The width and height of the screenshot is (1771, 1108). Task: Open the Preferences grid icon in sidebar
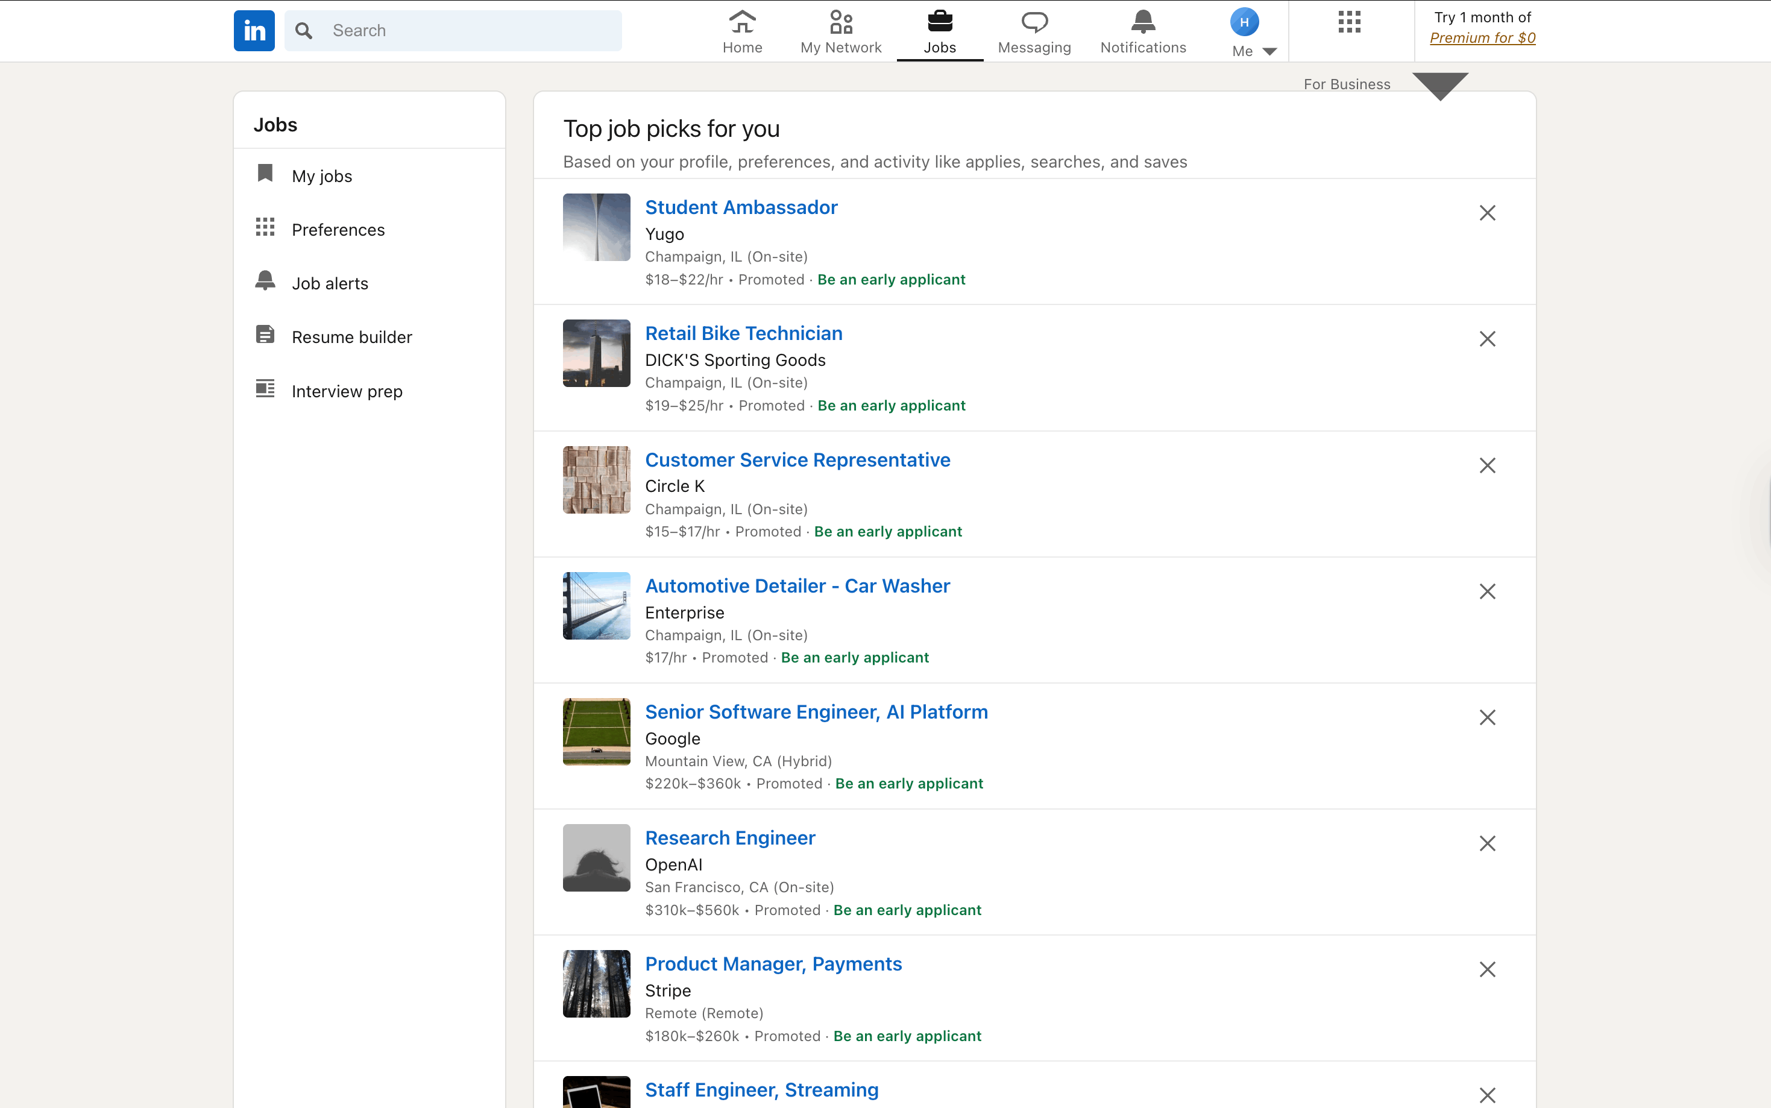click(265, 227)
